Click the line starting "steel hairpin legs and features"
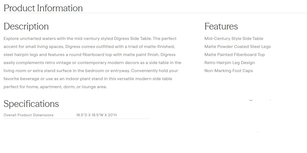 (x=89, y=55)
